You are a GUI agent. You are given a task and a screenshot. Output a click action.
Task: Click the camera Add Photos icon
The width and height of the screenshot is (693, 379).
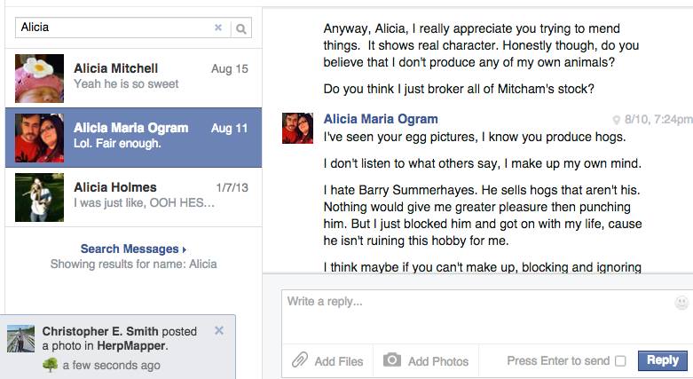391,359
